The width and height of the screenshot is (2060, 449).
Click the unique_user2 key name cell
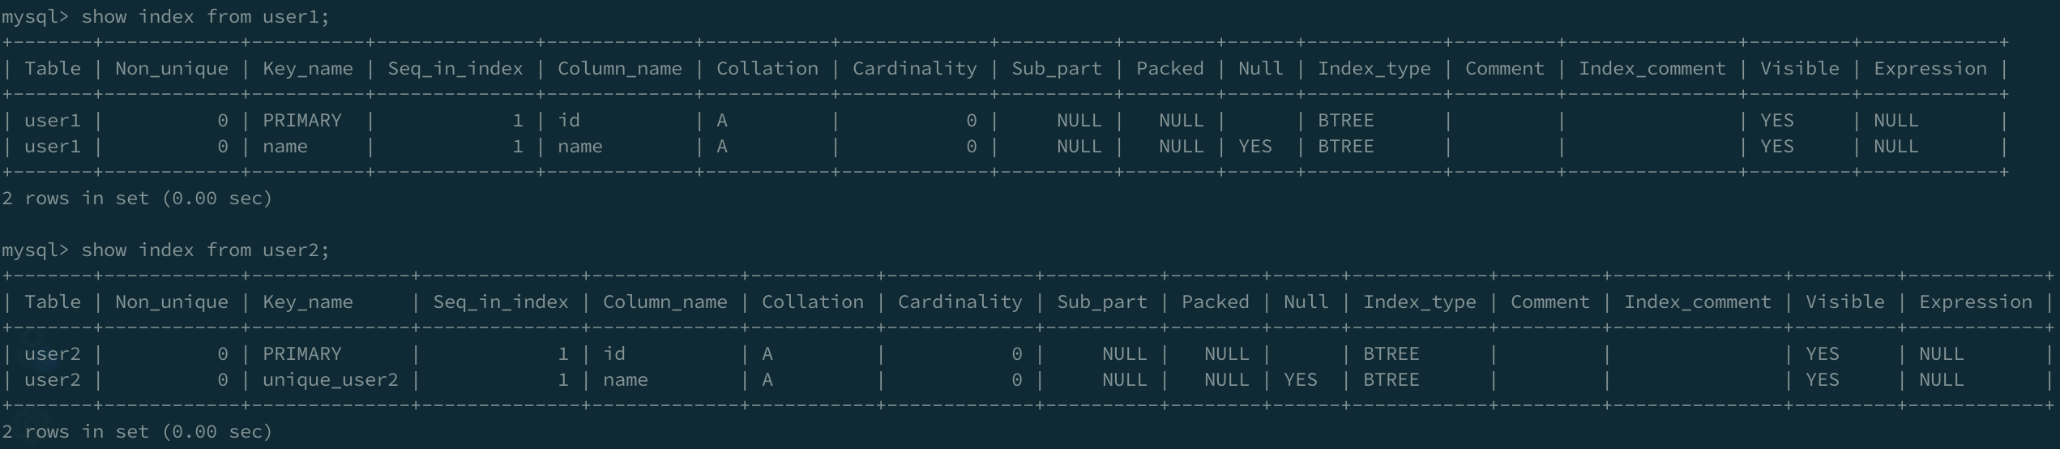330,380
